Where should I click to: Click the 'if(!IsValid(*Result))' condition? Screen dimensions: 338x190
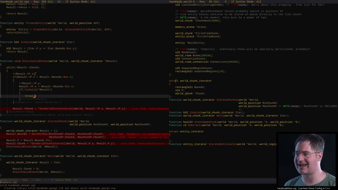pos(35,90)
